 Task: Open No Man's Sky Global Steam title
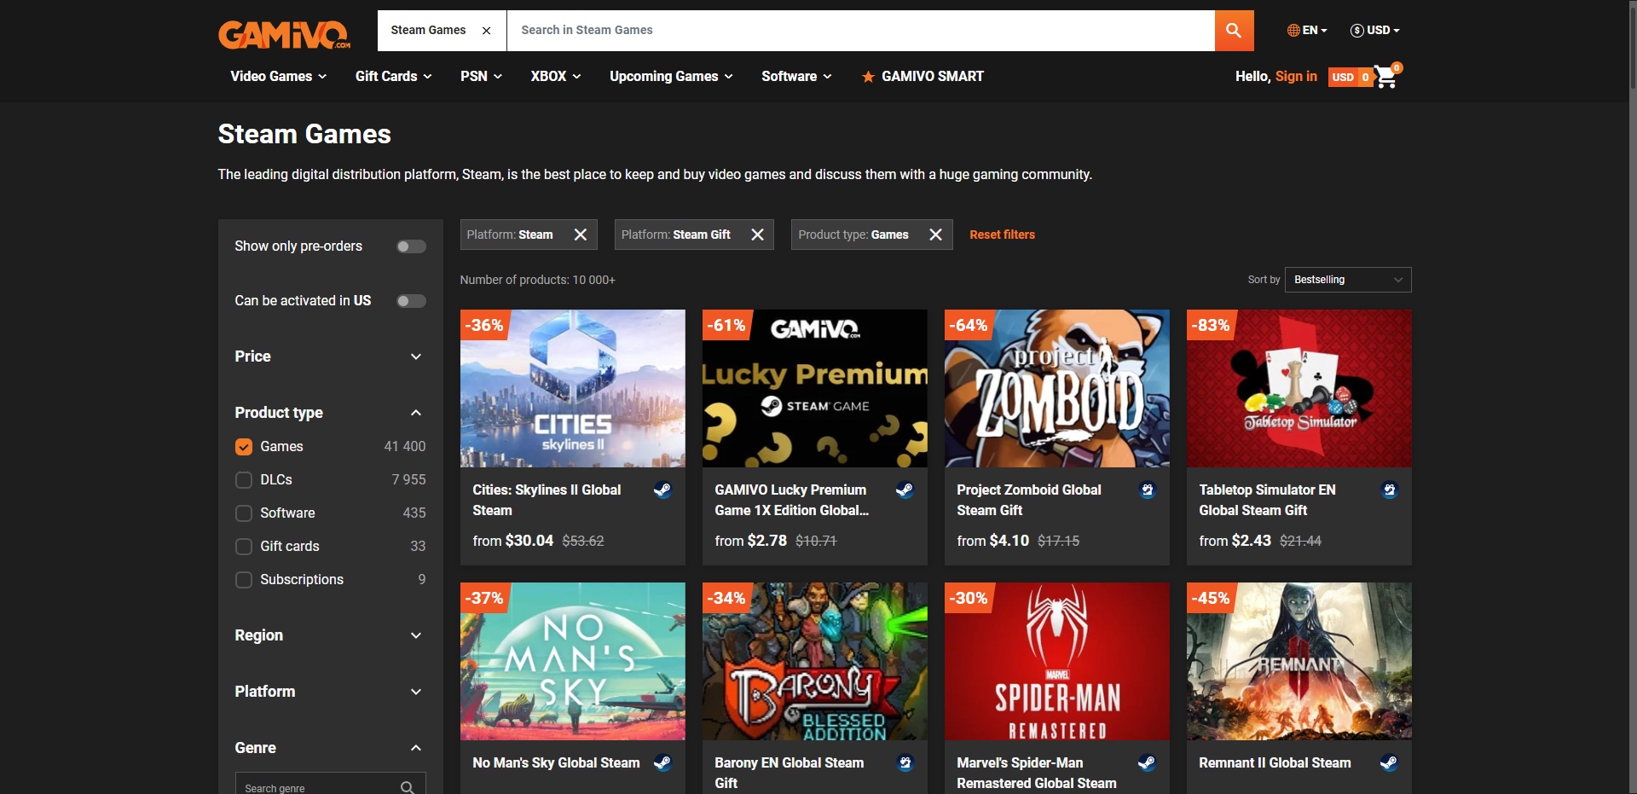click(556, 762)
